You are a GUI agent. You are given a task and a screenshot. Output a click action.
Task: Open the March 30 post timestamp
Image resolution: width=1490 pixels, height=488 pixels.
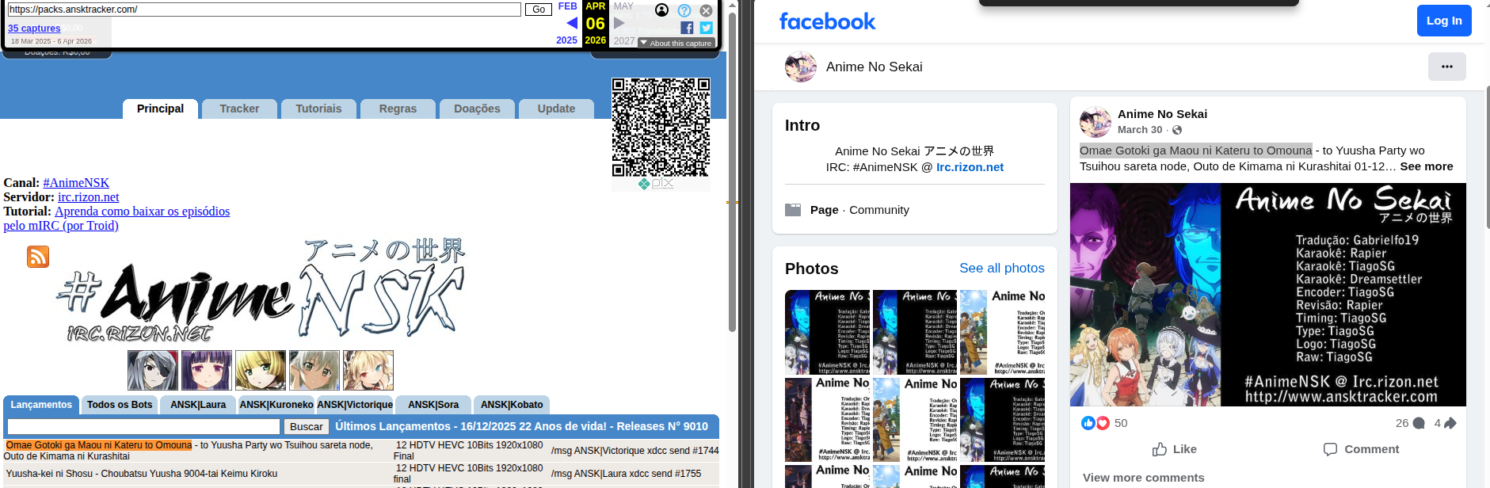pos(1140,130)
